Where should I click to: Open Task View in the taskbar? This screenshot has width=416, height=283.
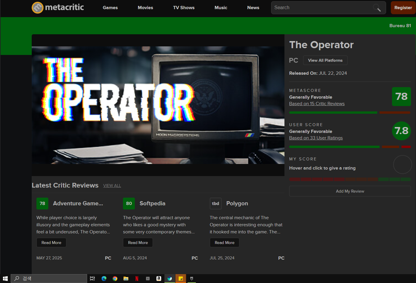(92, 279)
